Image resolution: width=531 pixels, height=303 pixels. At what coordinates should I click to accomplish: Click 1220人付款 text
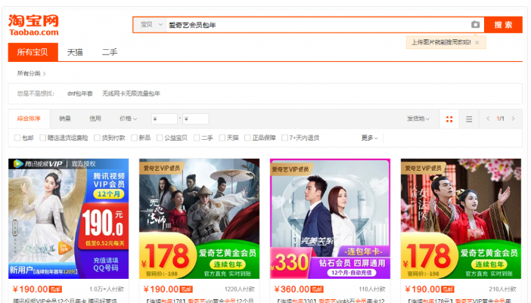coord(240,289)
